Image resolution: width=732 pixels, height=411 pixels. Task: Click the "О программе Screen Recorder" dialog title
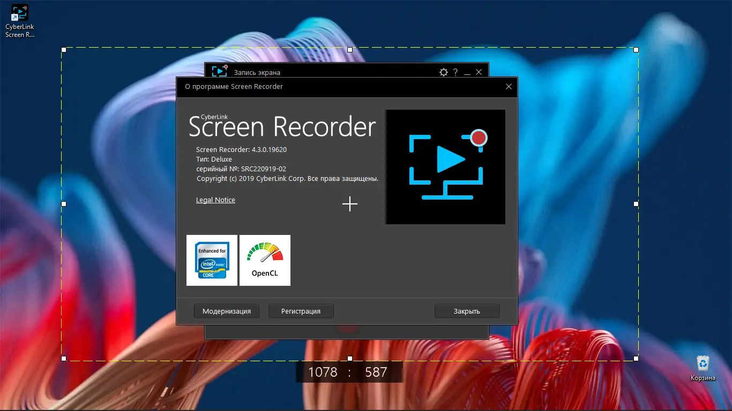tap(234, 87)
